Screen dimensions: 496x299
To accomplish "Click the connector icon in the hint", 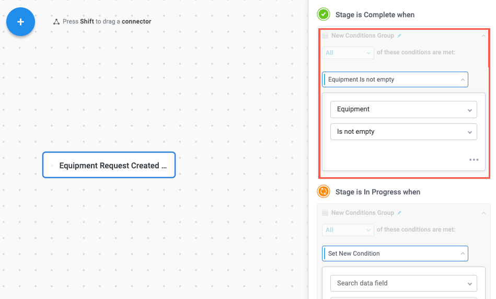I will (x=56, y=22).
